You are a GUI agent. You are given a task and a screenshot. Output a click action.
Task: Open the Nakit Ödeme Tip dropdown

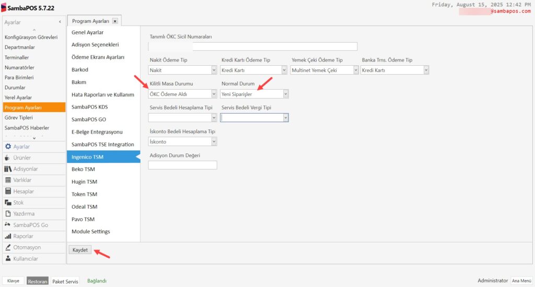pos(214,70)
